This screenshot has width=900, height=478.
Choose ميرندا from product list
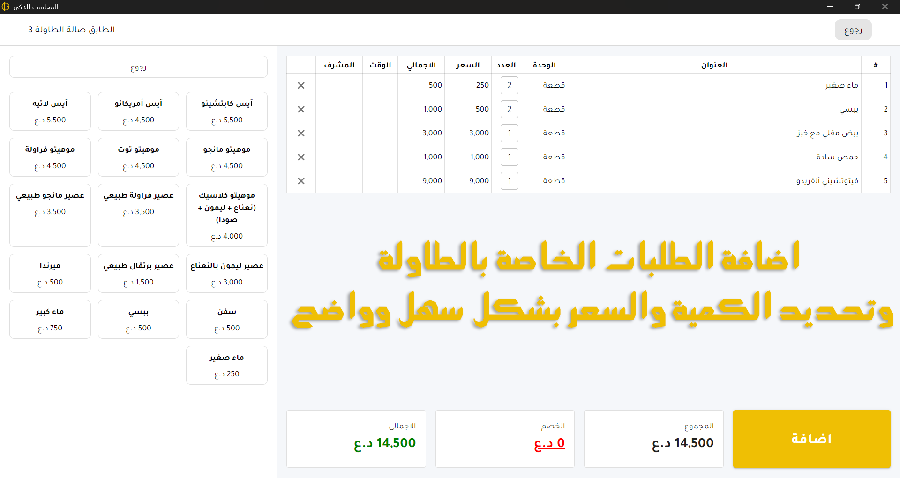pos(50,273)
